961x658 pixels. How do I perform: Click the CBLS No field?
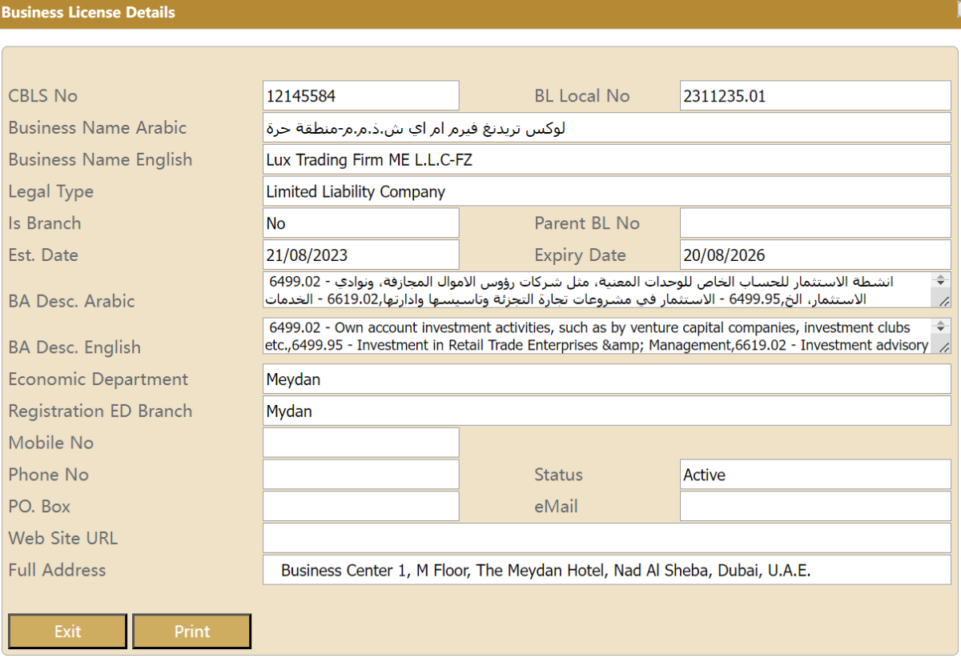pyautogui.click(x=360, y=96)
